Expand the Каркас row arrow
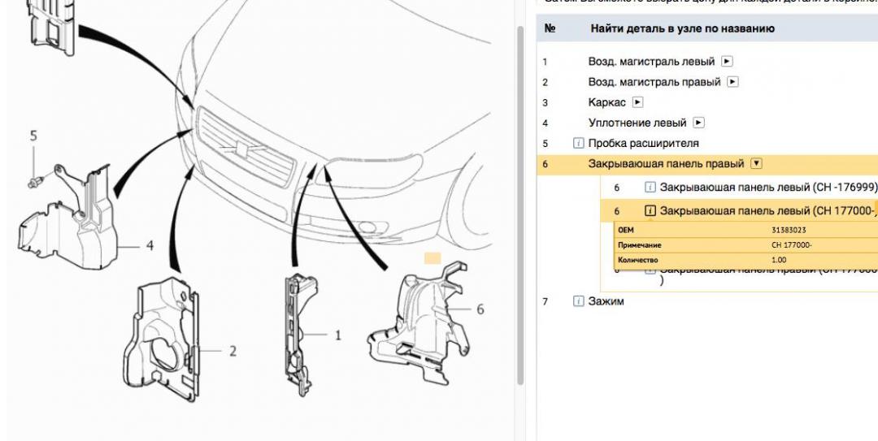 click(x=637, y=103)
